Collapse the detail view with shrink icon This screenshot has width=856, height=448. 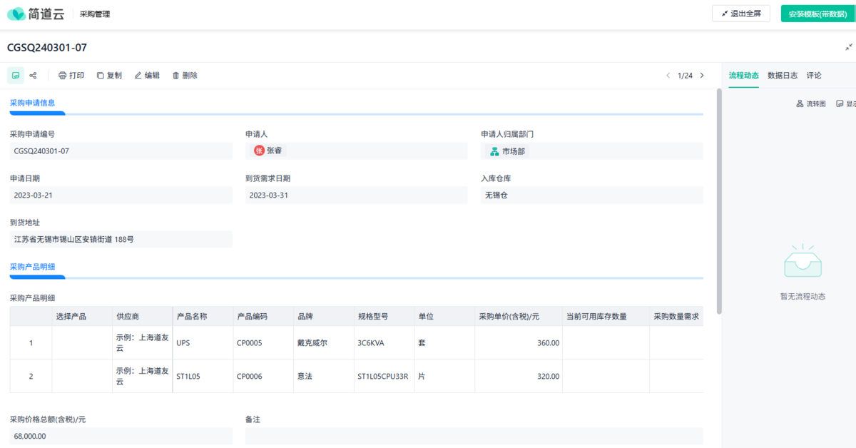point(848,47)
